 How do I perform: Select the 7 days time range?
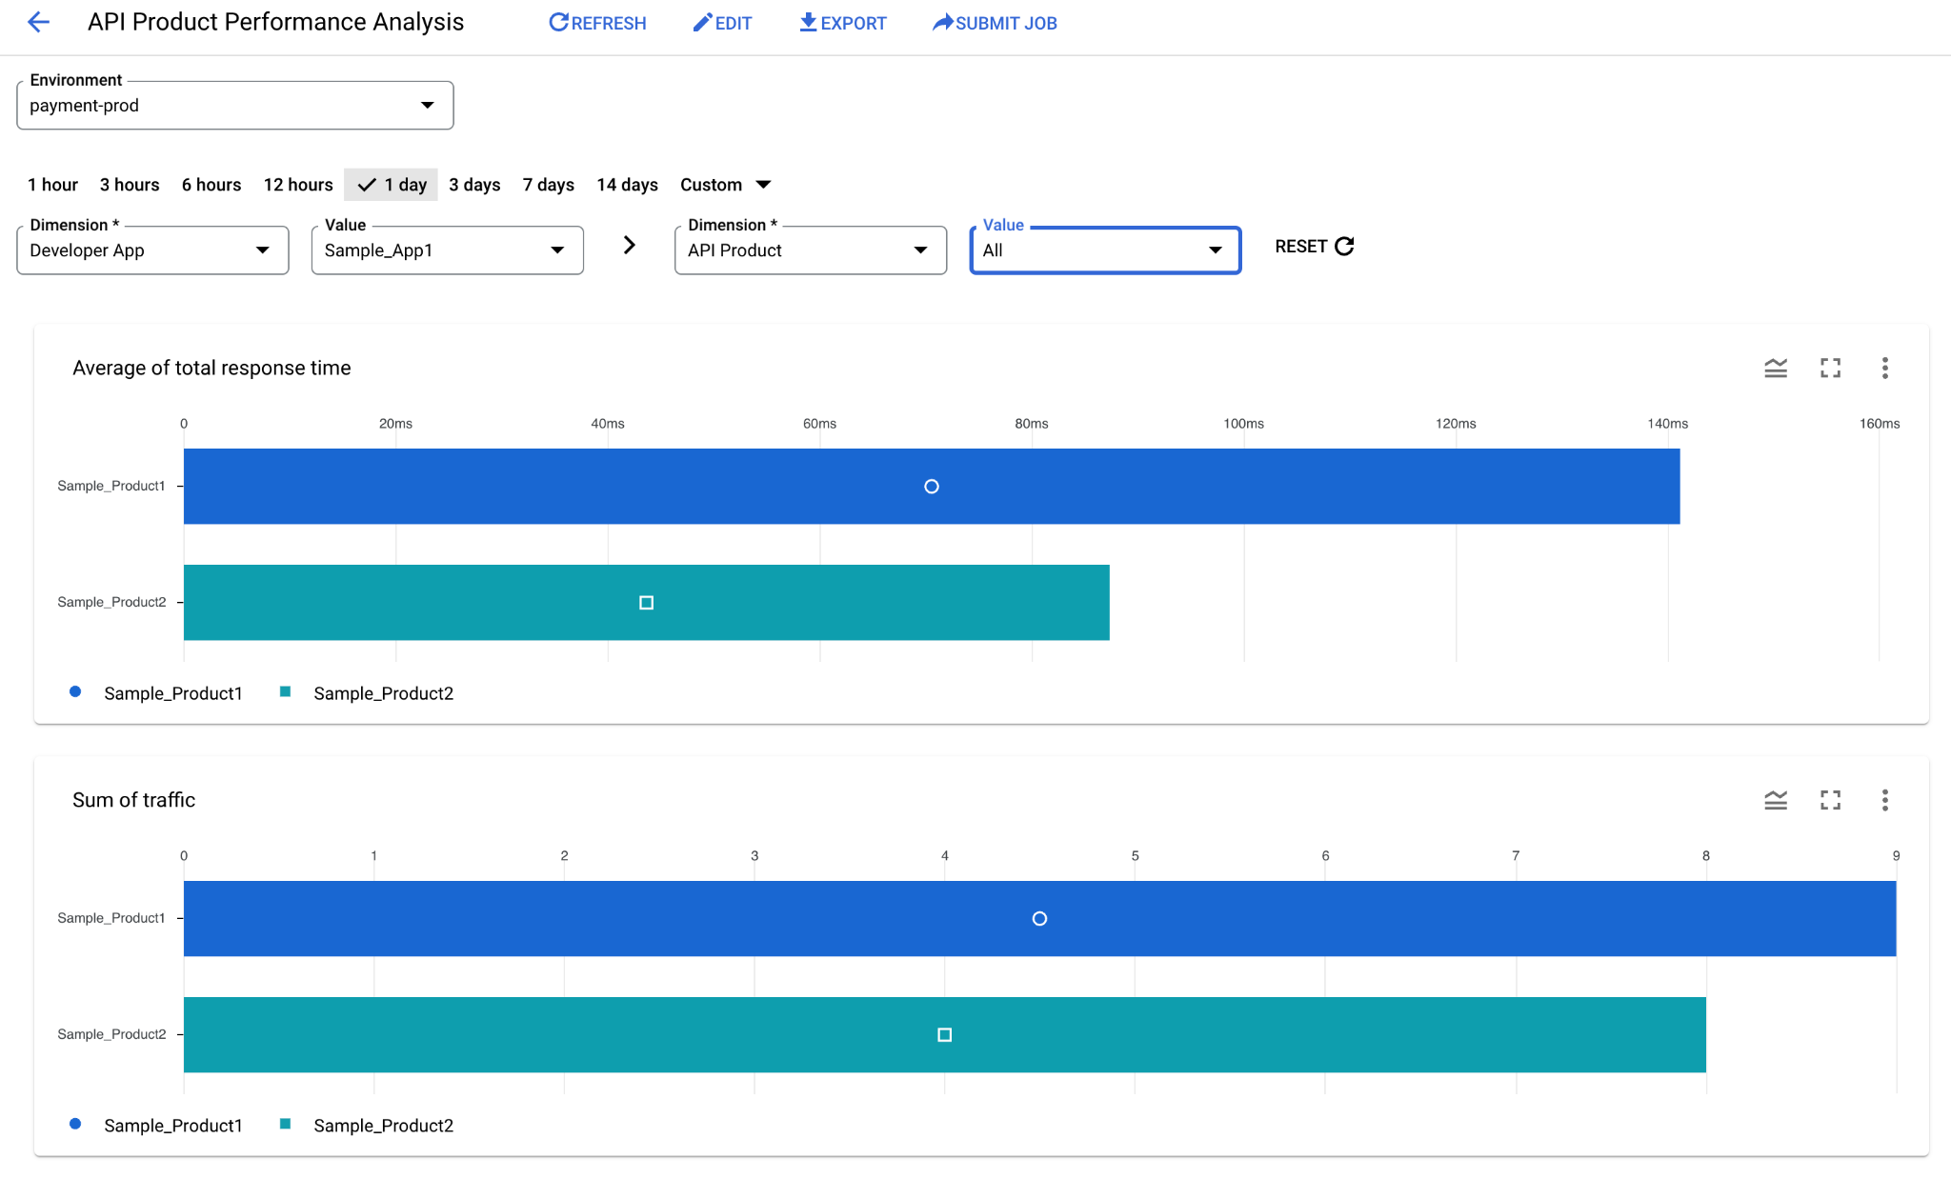point(549,185)
